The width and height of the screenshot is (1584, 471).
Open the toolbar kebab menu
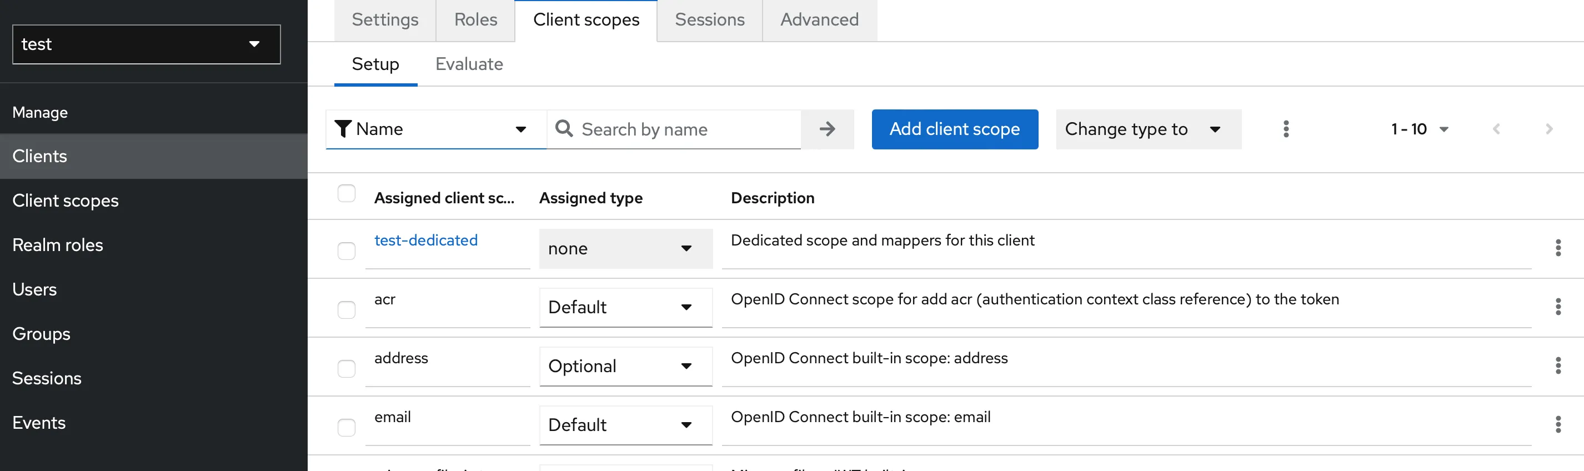(x=1285, y=129)
